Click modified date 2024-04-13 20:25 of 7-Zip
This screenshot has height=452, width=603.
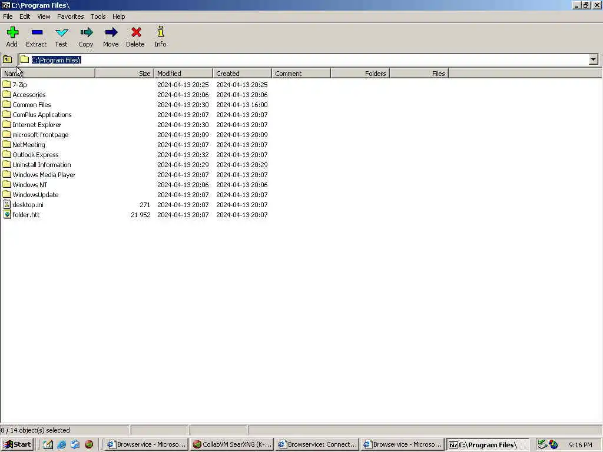pos(183,85)
